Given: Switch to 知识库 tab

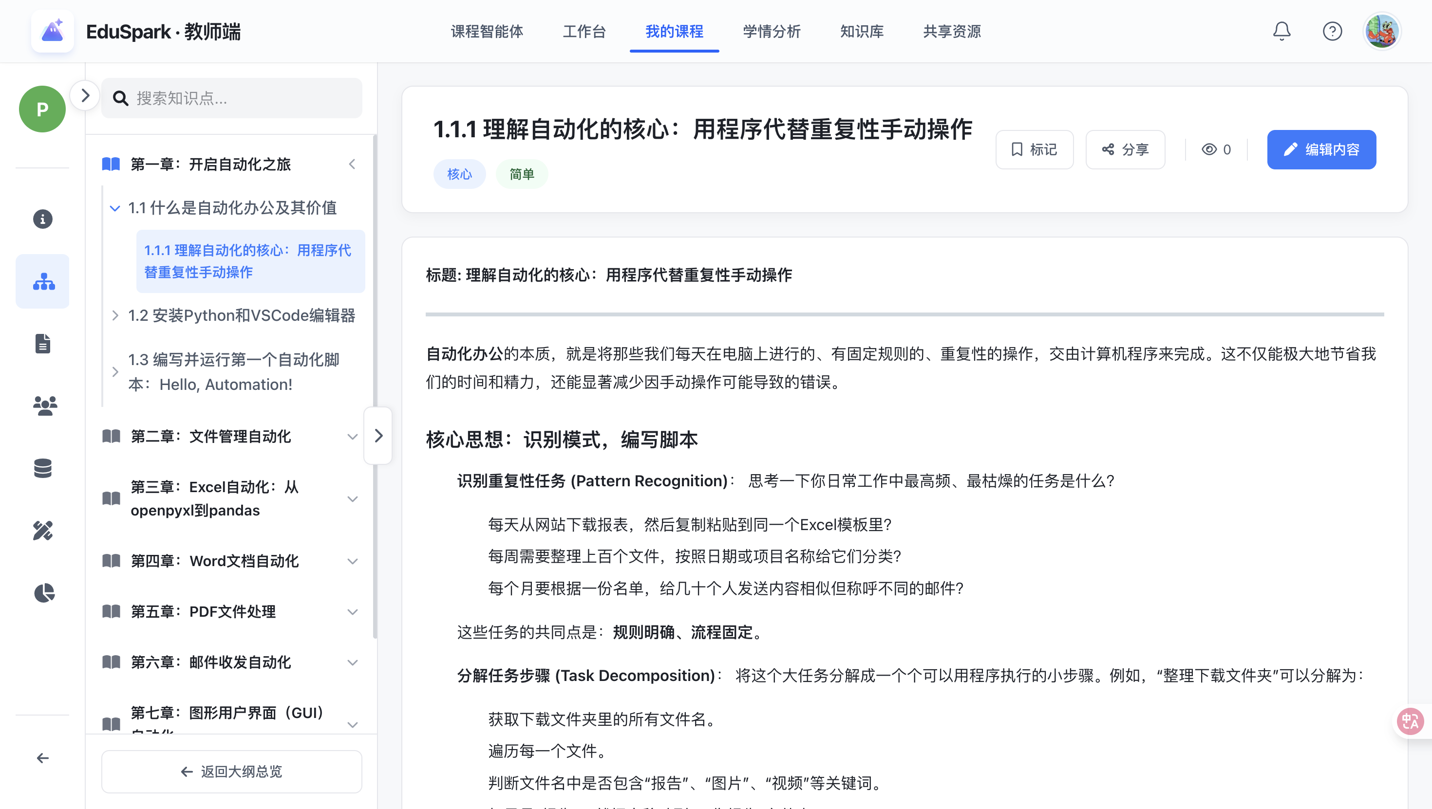Looking at the screenshot, I should (862, 31).
